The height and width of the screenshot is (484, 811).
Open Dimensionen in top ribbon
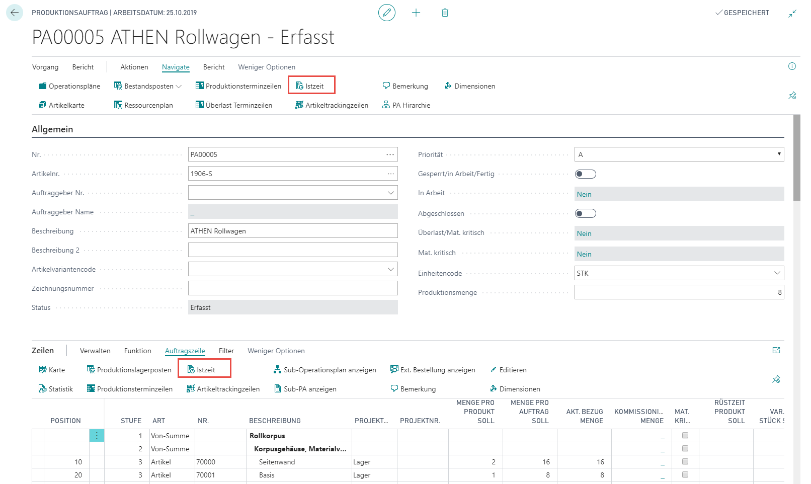coord(470,86)
